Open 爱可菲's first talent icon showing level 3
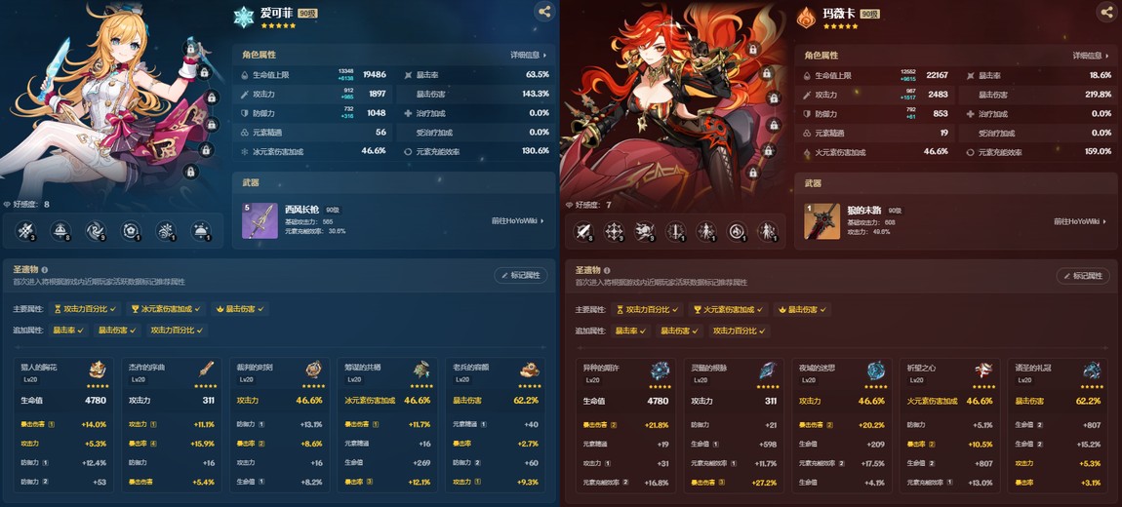This screenshot has height=507, width=1122. click(x=26, y=231)
